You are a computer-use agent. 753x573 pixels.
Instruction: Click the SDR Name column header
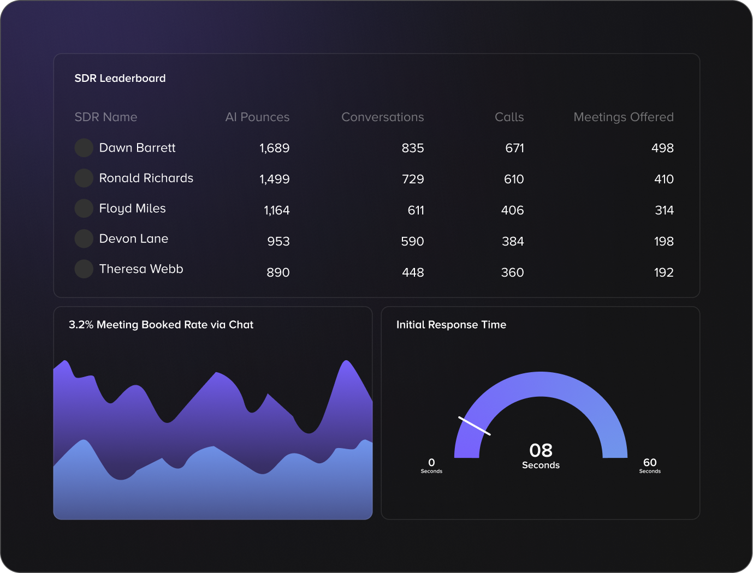tap(106, 117)
